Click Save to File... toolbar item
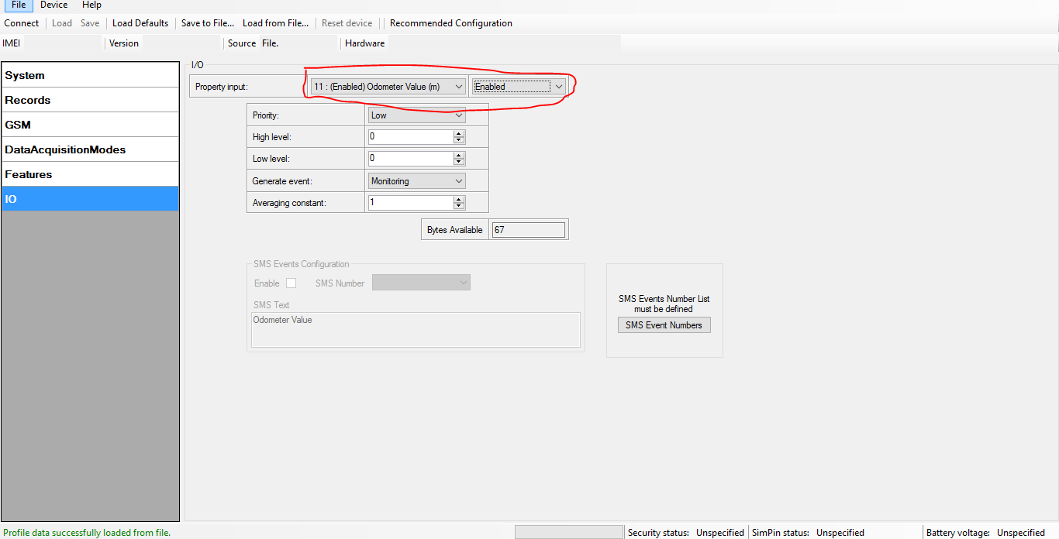1059x539 pixels. (x=208, y=23)
